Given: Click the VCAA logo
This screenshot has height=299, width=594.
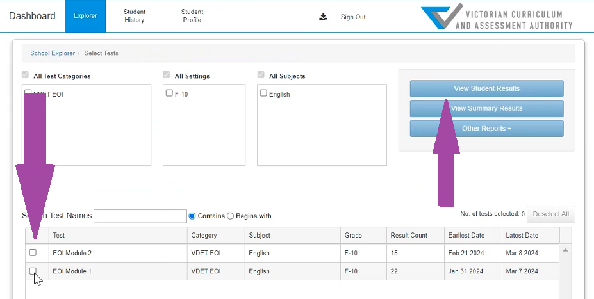Looking at the screenshot, I should pyautogui.click(x=497, y=16).
